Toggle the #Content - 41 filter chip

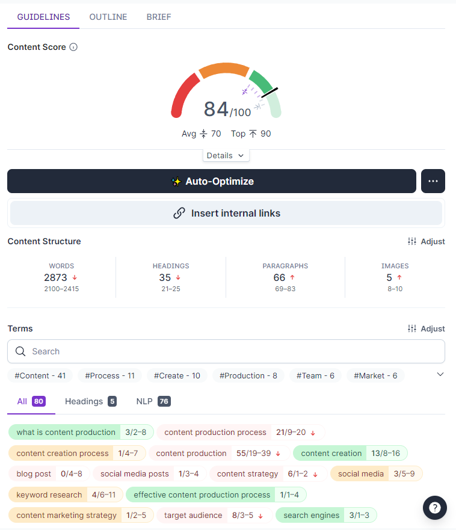tap(40, 375)
